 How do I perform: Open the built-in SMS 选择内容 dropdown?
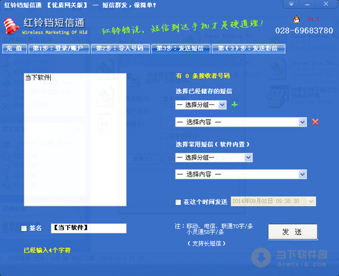302,174
